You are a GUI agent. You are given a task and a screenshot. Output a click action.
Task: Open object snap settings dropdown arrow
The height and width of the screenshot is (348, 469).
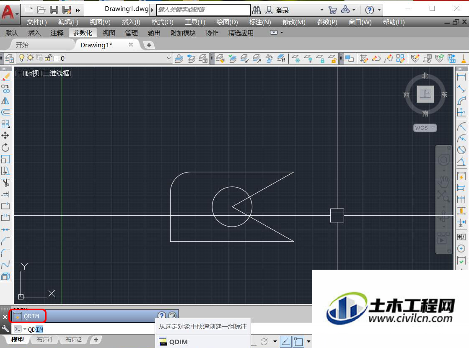(308, 341)
